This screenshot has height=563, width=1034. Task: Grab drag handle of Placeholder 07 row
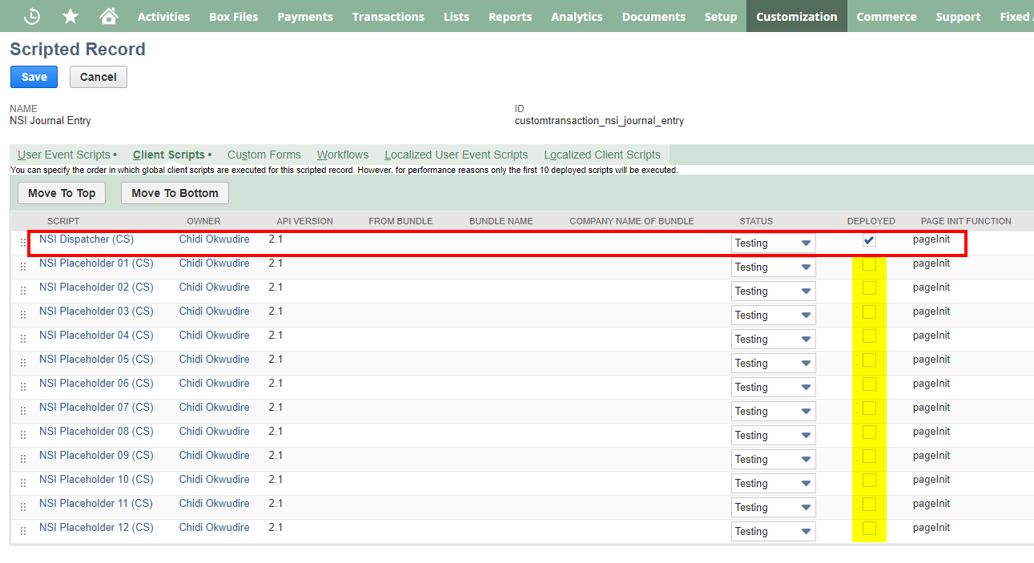pyautogui.click(x=23, y=411)
